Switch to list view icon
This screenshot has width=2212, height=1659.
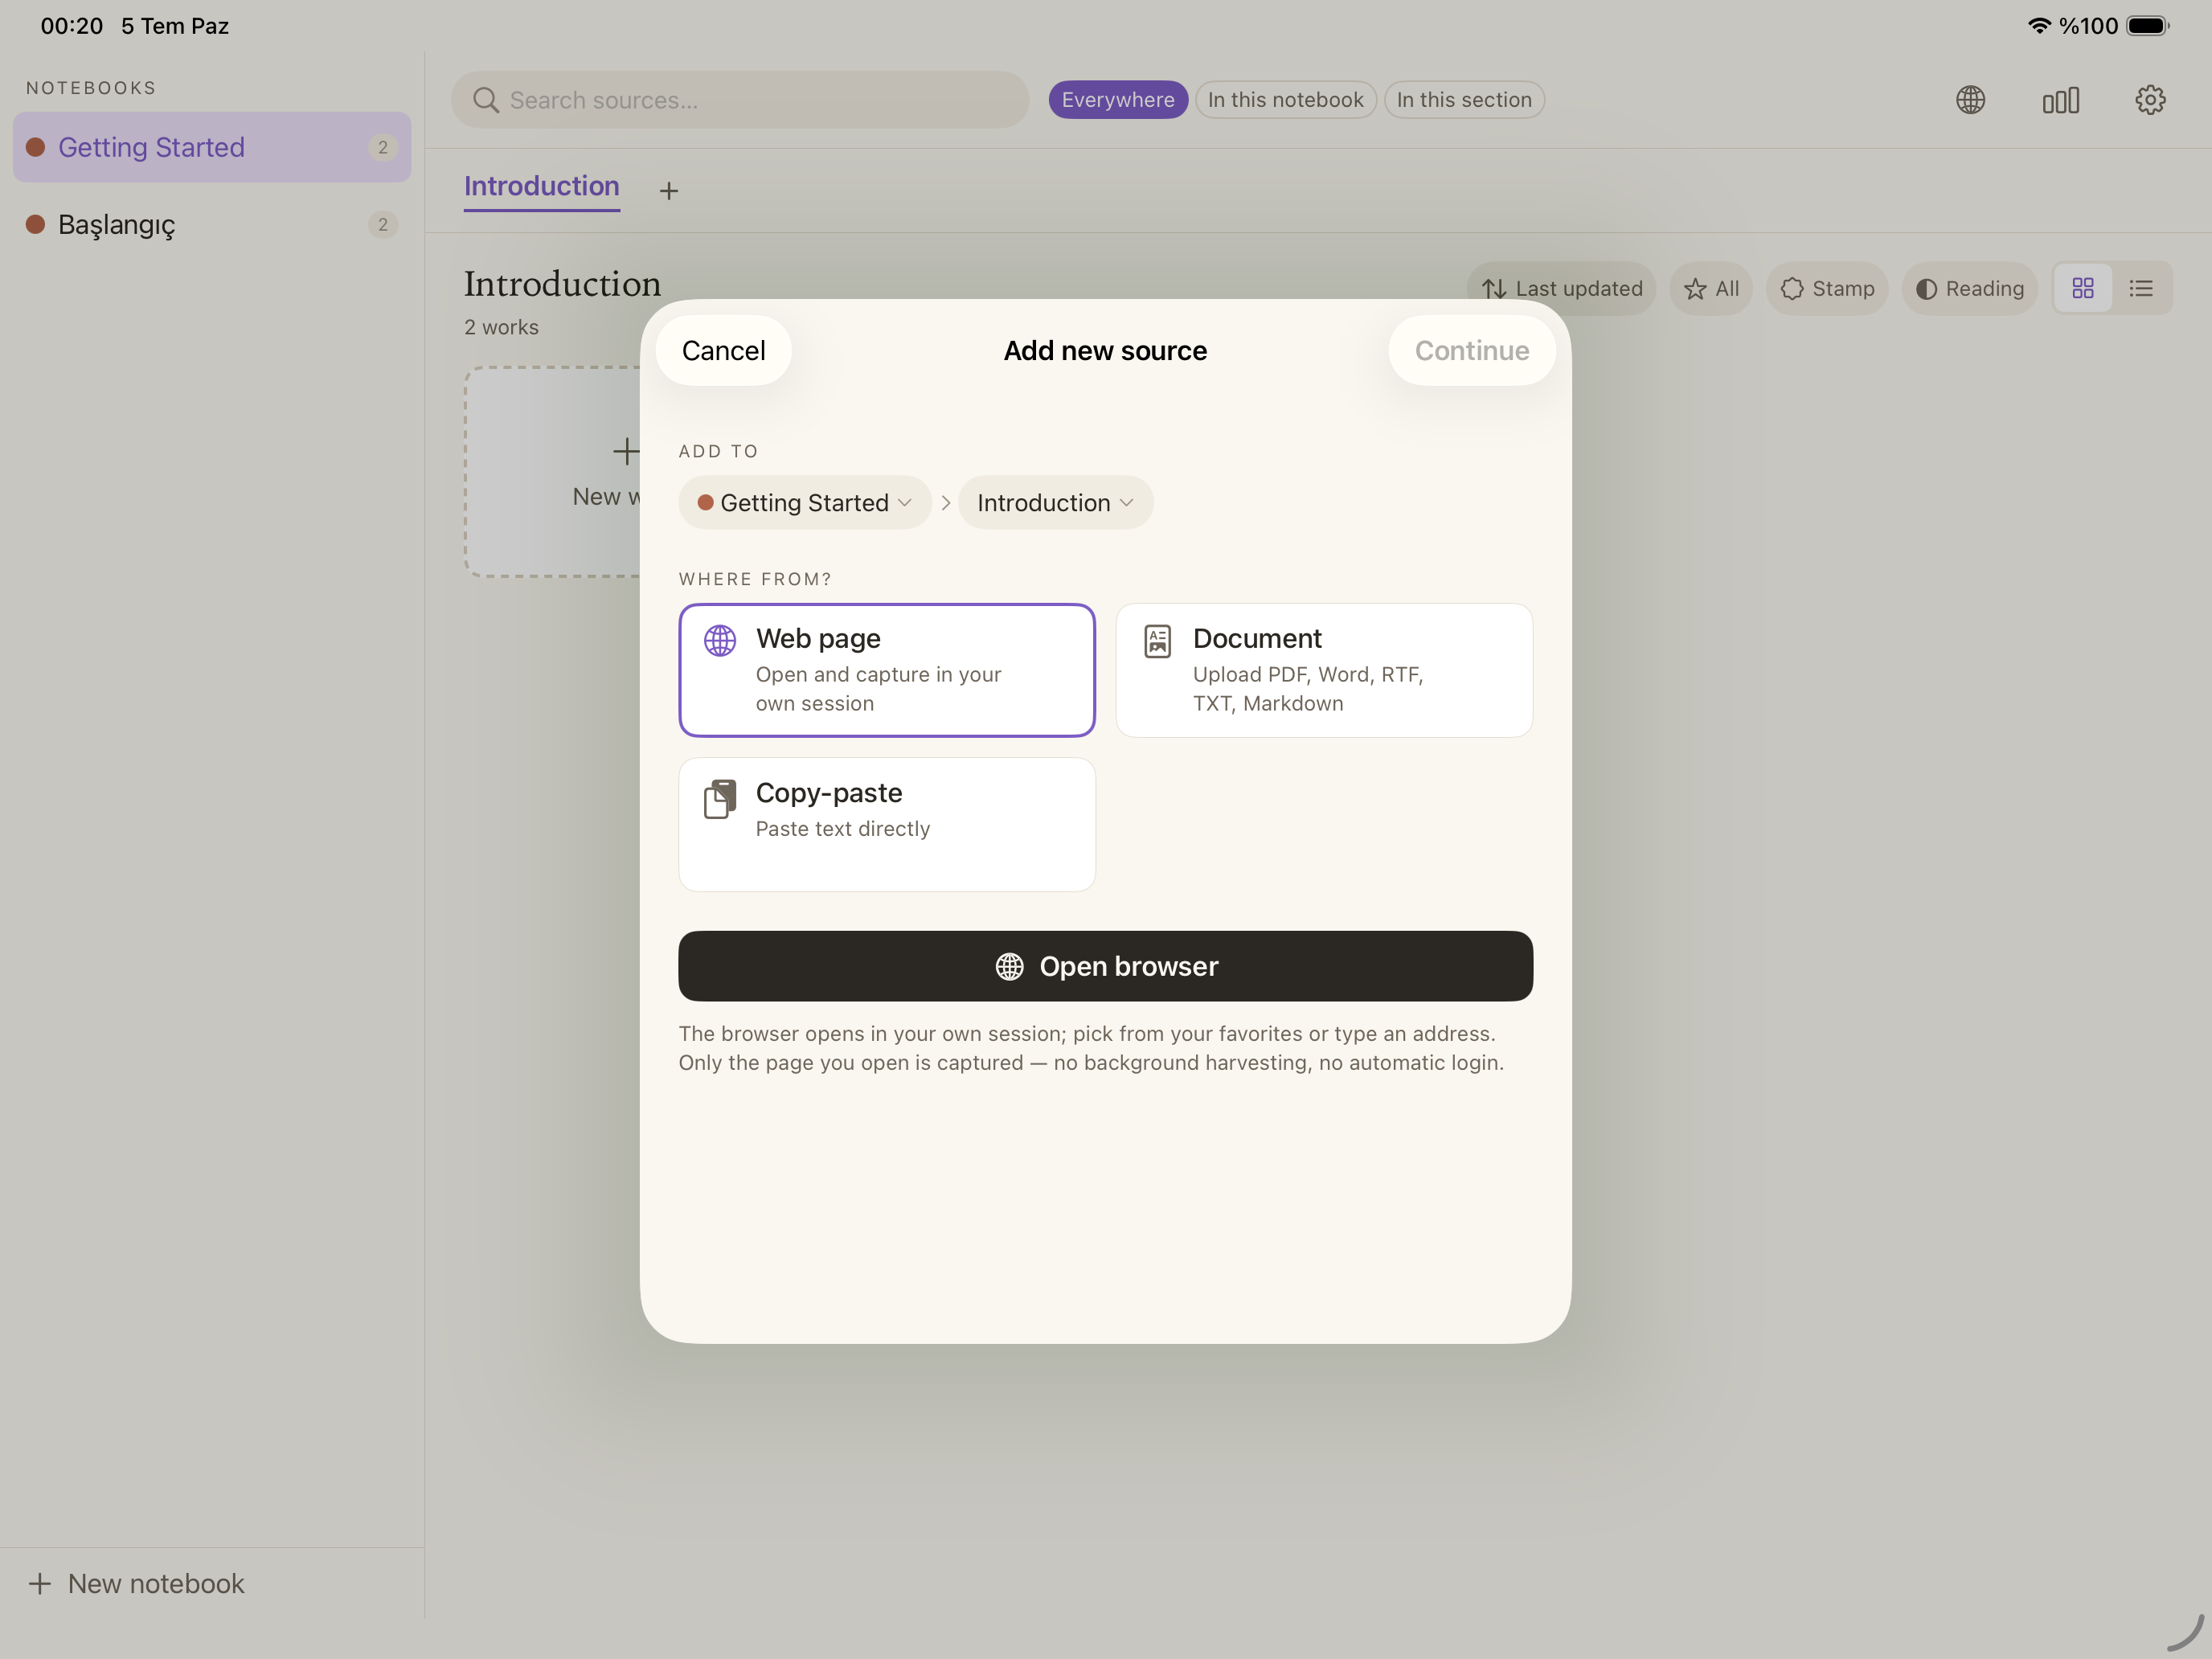tap(2141, 288)
